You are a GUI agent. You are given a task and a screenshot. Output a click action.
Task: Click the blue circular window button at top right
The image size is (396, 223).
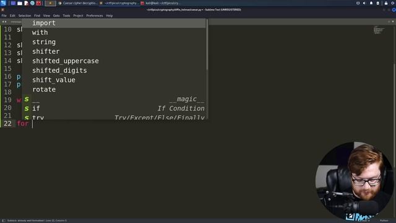point(394,10)
